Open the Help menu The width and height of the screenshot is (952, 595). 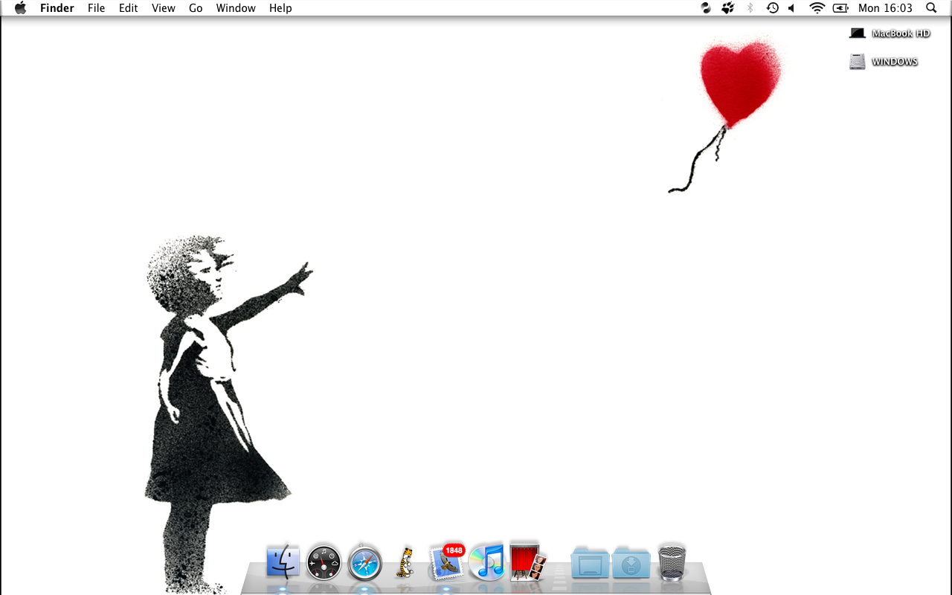click(x=280, y=8)
